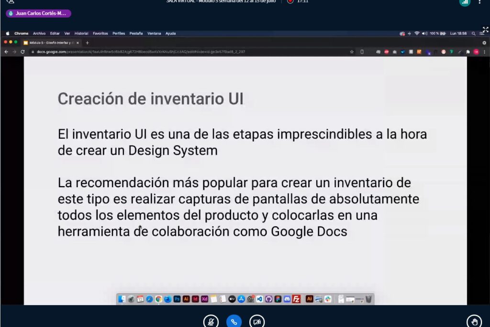Open Chrome's three-dot menu in toolbar
This screenshot has width=490, height=327.
[484, 52]
